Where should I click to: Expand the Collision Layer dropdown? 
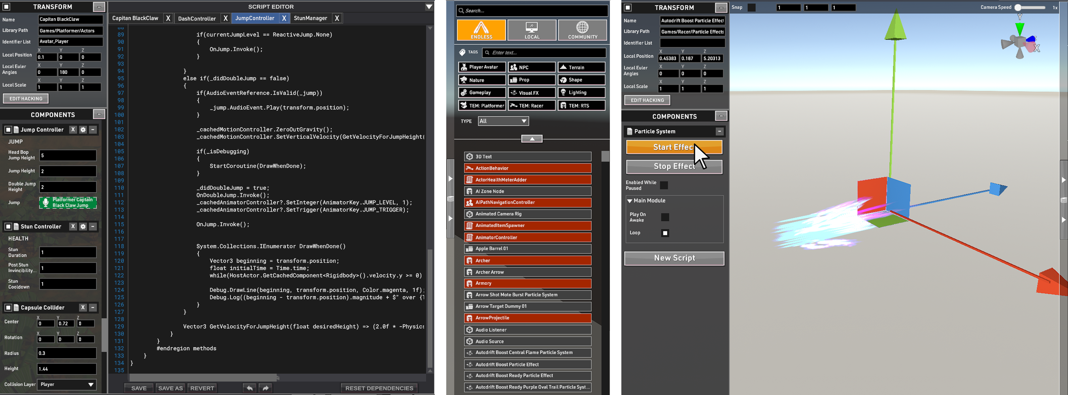pos(67,384)
